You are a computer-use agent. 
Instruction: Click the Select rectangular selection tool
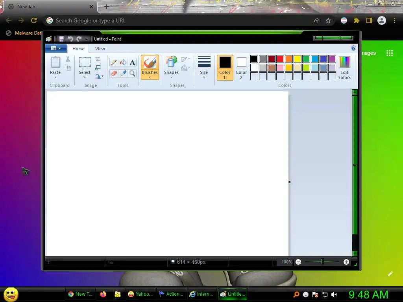pyautogui.click(x=85, y=63)
